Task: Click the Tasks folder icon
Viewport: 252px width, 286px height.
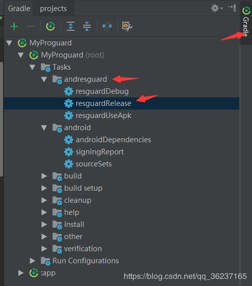Action: (45, 68)
